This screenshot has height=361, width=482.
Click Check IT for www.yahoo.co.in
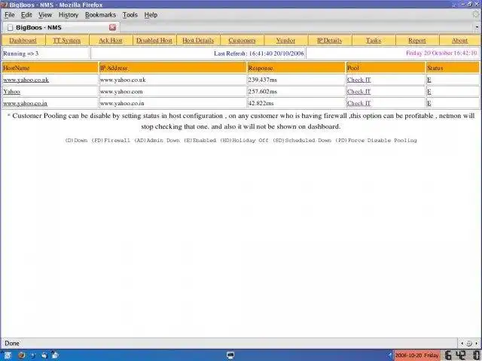pos(358,104)
